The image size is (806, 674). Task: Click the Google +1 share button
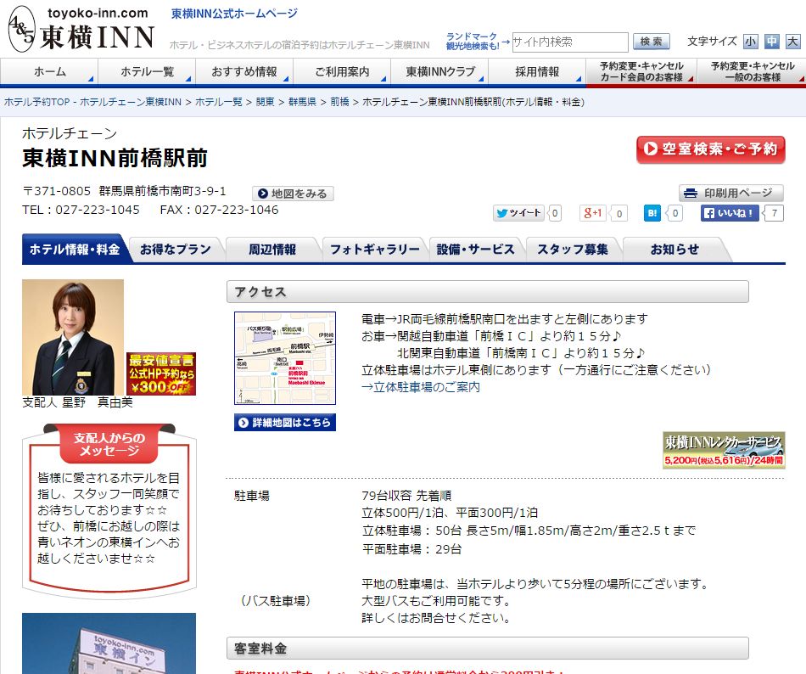[x=593, y=213]
